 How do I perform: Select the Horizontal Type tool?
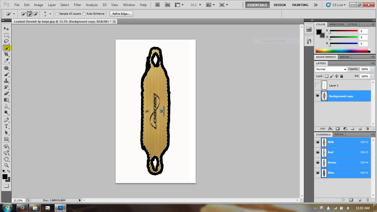click(6, 126)
